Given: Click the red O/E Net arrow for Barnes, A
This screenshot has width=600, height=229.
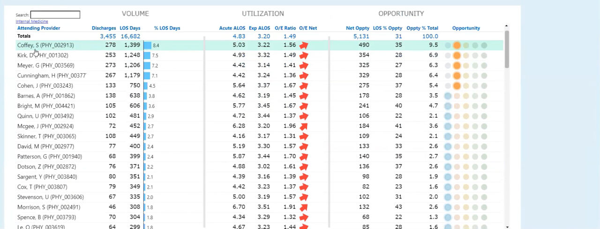Looking at the screenshot, I should [x=304, y=96].
